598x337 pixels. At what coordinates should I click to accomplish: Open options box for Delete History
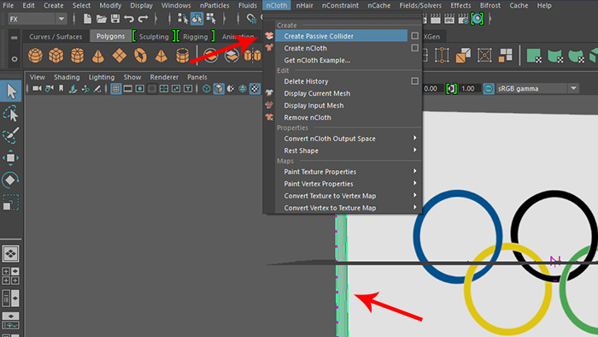(x=415, y=81)
